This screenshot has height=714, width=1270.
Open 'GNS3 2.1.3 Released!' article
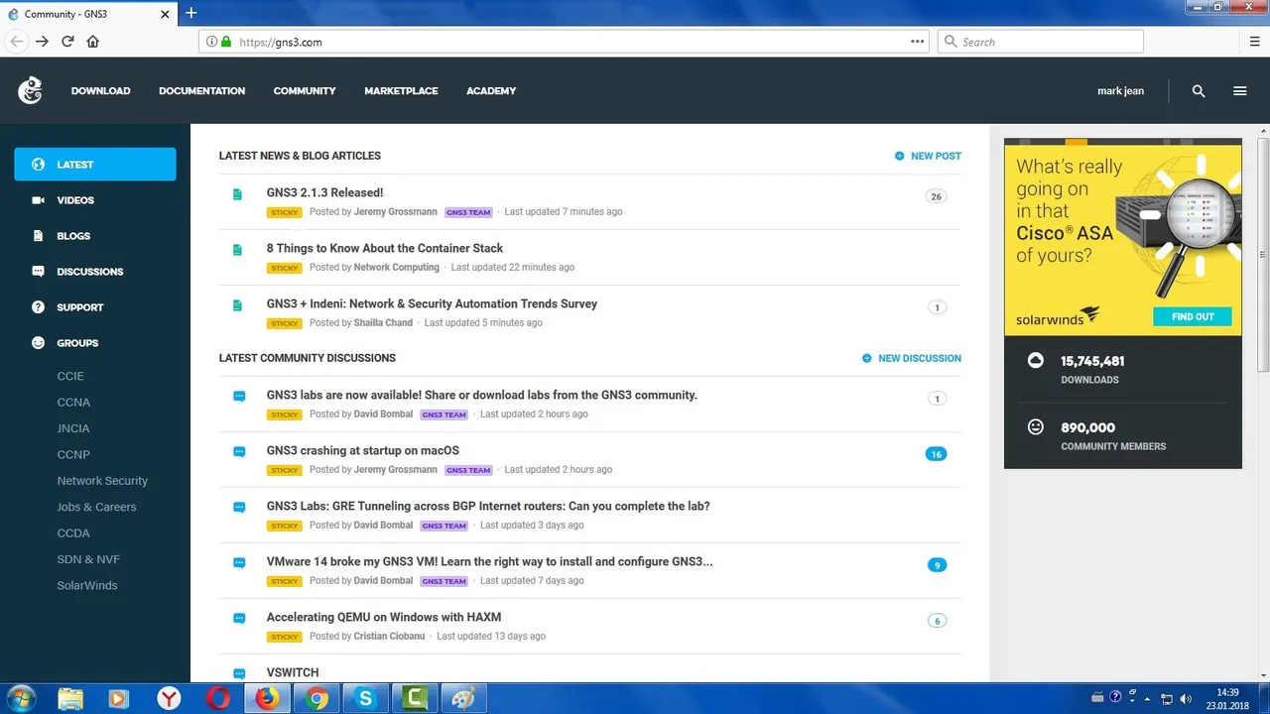[324, 192]
